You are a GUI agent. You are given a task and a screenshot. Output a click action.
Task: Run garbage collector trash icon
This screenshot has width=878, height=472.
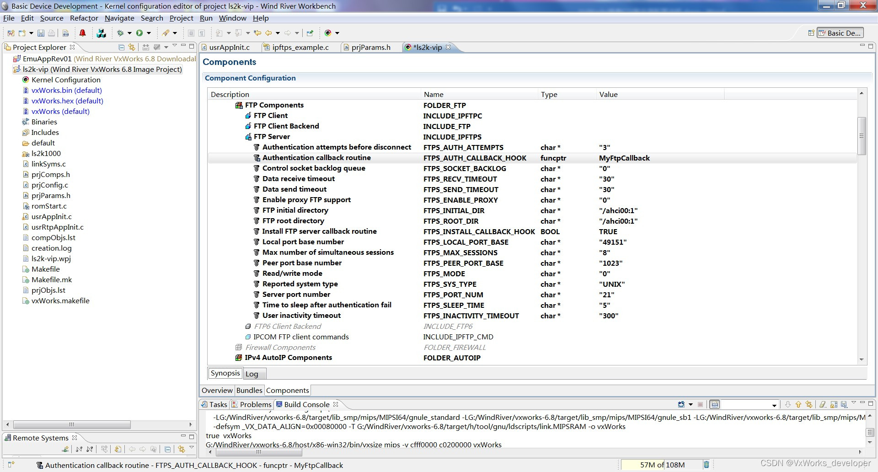coord(707,465)
